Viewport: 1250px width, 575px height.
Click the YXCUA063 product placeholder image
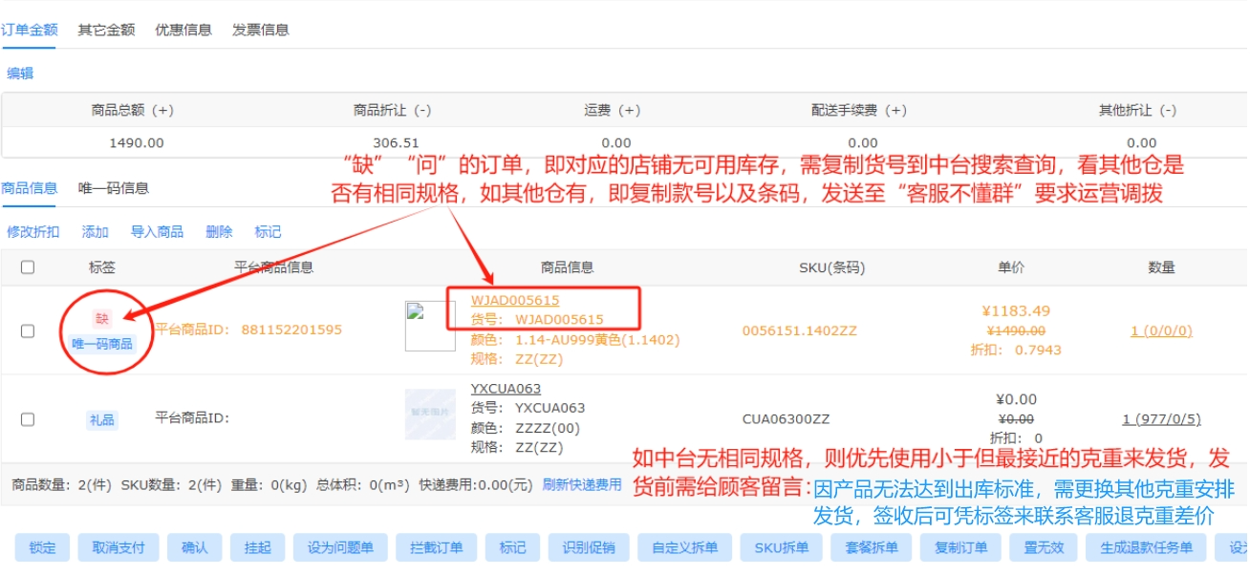tap(430, 415)
